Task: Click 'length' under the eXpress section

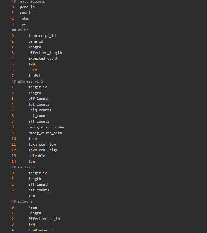Action: (35, 93)
